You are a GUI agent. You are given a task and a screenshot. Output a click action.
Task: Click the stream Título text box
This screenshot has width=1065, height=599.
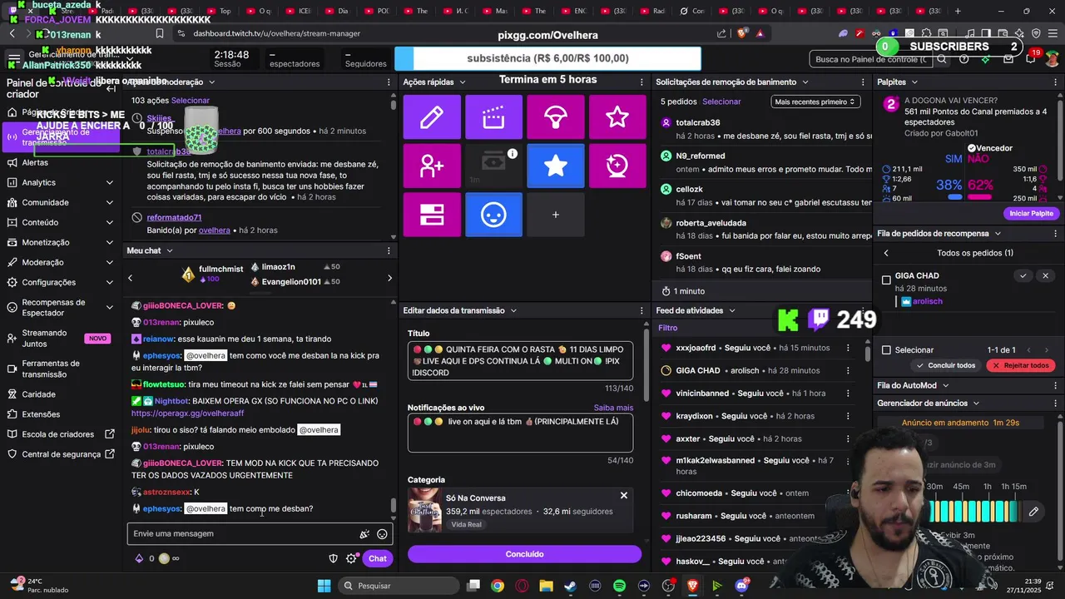(520, 361)
